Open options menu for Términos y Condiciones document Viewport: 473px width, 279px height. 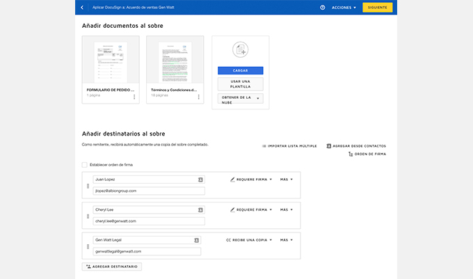(x=198, y=97)
